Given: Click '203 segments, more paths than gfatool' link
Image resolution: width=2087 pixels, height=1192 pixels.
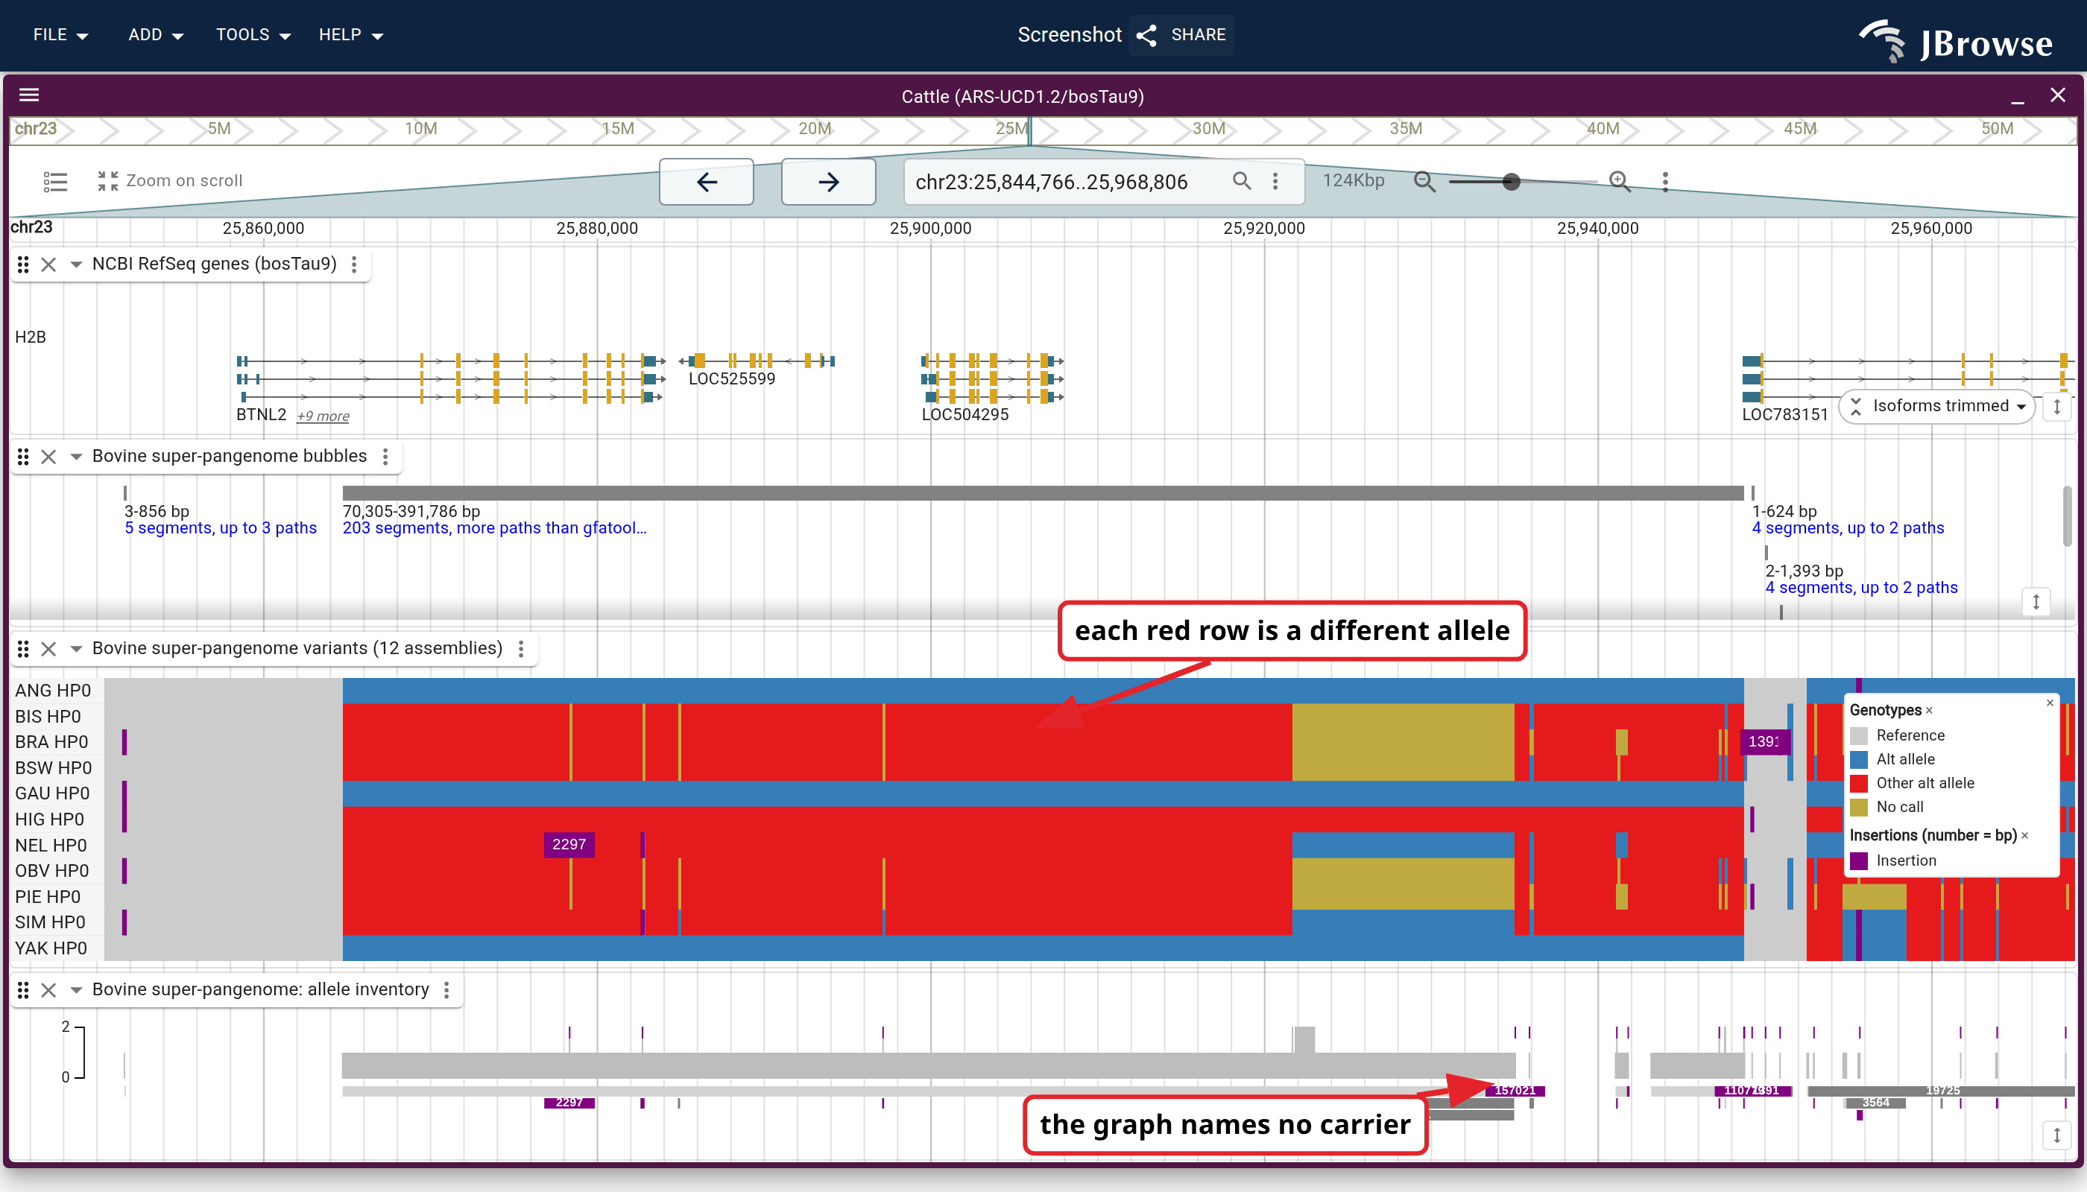Looking at the screenshot, I should tap(495, 528).
